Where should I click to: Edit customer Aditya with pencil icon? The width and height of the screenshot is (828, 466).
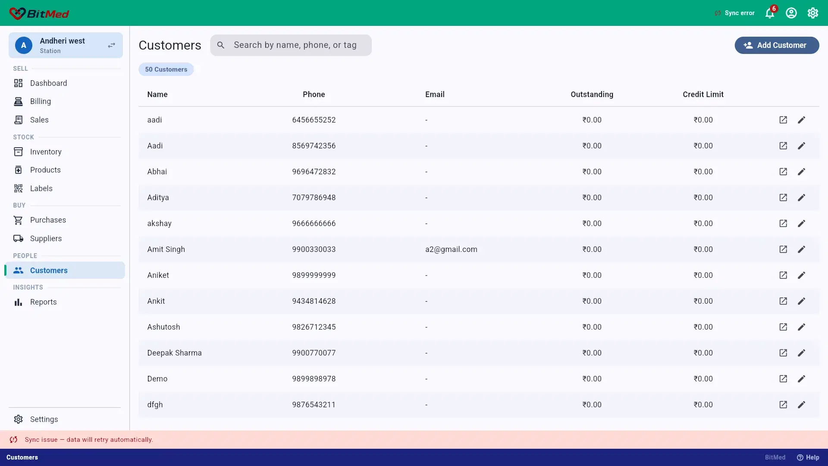[802, 198]
